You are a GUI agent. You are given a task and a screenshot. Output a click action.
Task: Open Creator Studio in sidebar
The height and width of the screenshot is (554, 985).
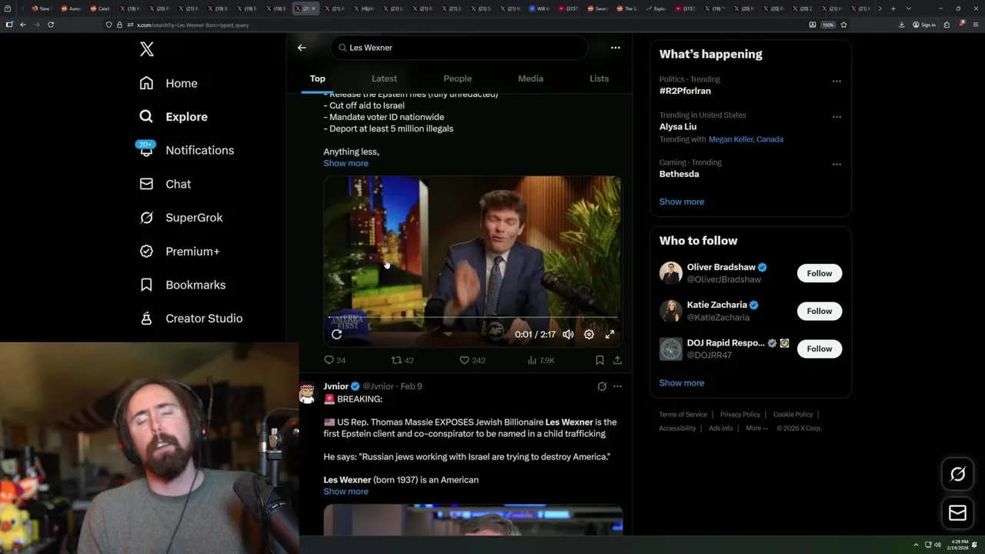tap(191, 319)
